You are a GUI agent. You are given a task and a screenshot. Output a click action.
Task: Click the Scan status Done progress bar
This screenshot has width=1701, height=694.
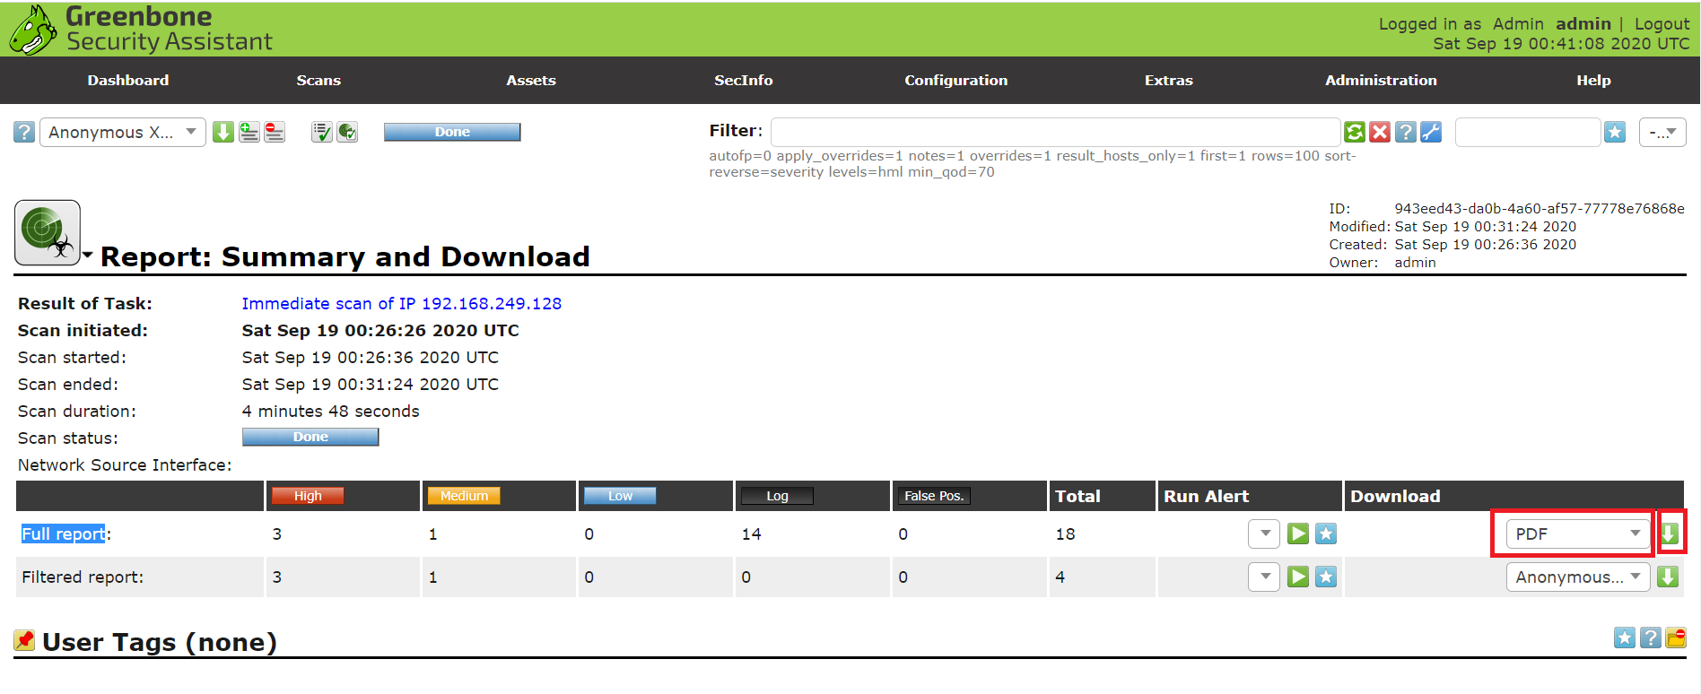click(x=310, y=437)
